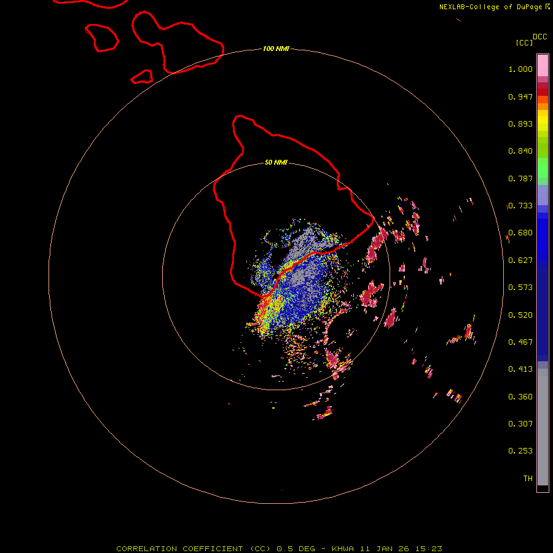Click the [CC] units label
This screenshot has width=553, height=553.
(x=525, y=42)
